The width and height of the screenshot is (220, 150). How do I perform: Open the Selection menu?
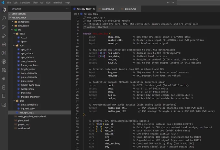[25, 3]
